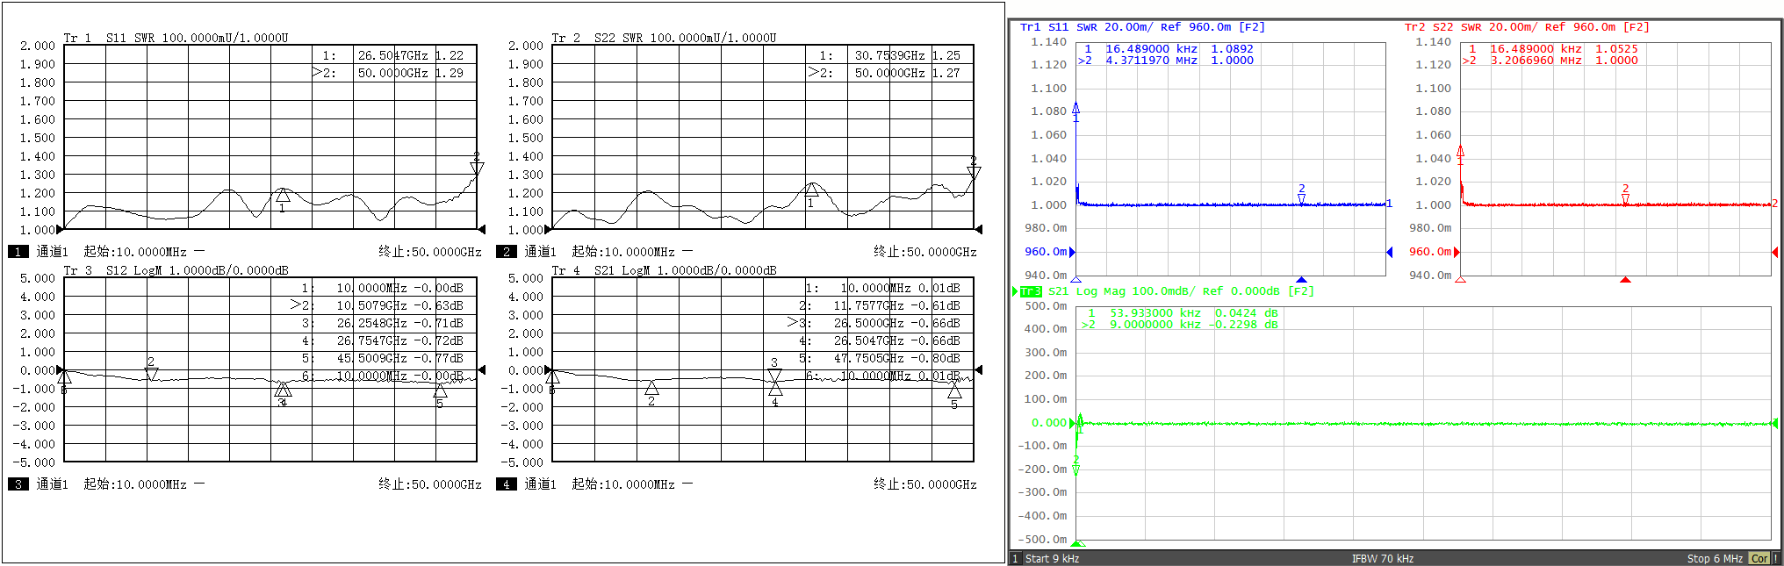Select marker 2 on the blue S11 trace

click(1301, 199)
